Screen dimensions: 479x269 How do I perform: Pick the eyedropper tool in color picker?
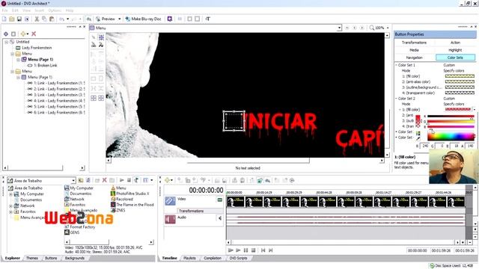(418, 139)
